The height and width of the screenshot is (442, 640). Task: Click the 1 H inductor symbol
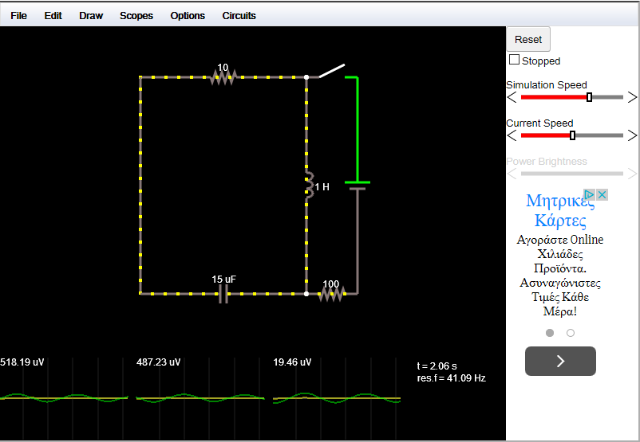(307, 185)
